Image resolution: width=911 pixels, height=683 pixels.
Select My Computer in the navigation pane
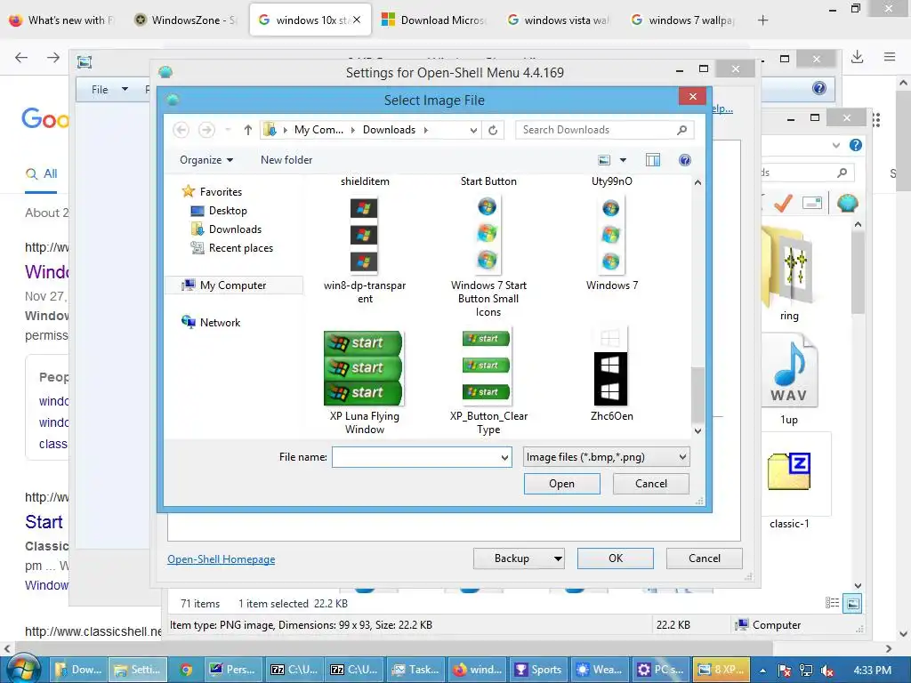tap(233, 285)
